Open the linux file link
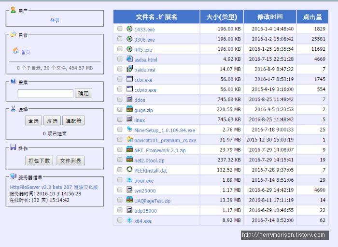Screen dimensions: 338x247 pyautogui.click(x=140, y=120)
